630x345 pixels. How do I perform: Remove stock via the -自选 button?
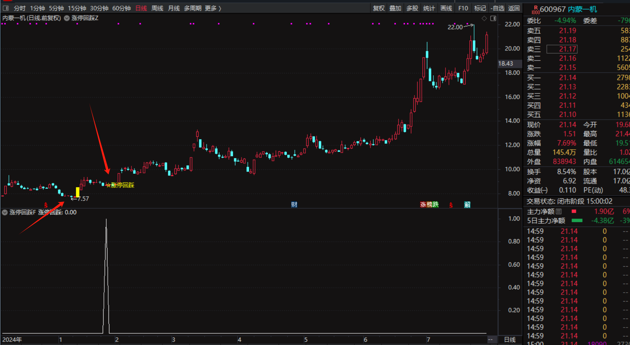(497, 8)
